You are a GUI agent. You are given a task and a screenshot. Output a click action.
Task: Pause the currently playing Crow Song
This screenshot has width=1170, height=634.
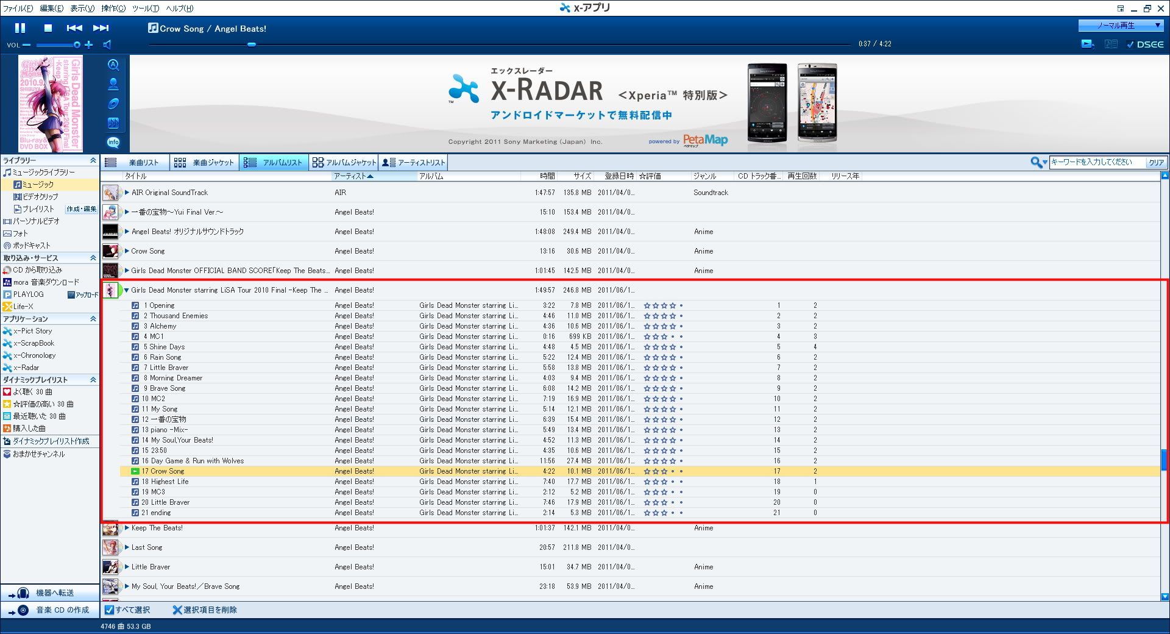(x=20, y=28)
